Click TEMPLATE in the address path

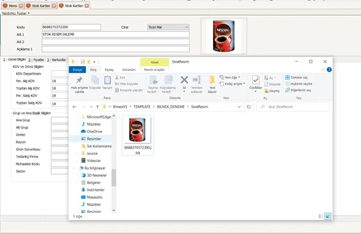(142, 107)
